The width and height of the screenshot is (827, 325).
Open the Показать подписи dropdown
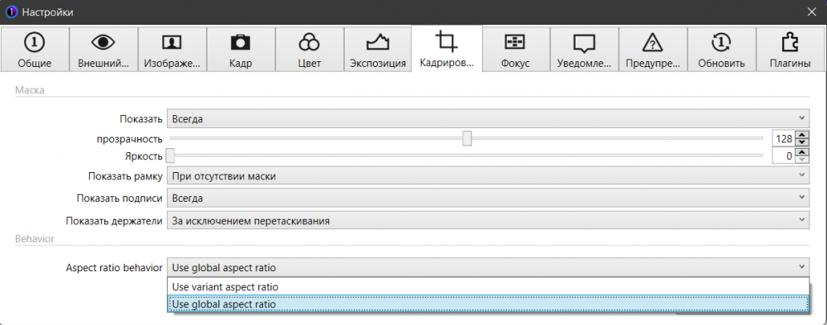488,198
